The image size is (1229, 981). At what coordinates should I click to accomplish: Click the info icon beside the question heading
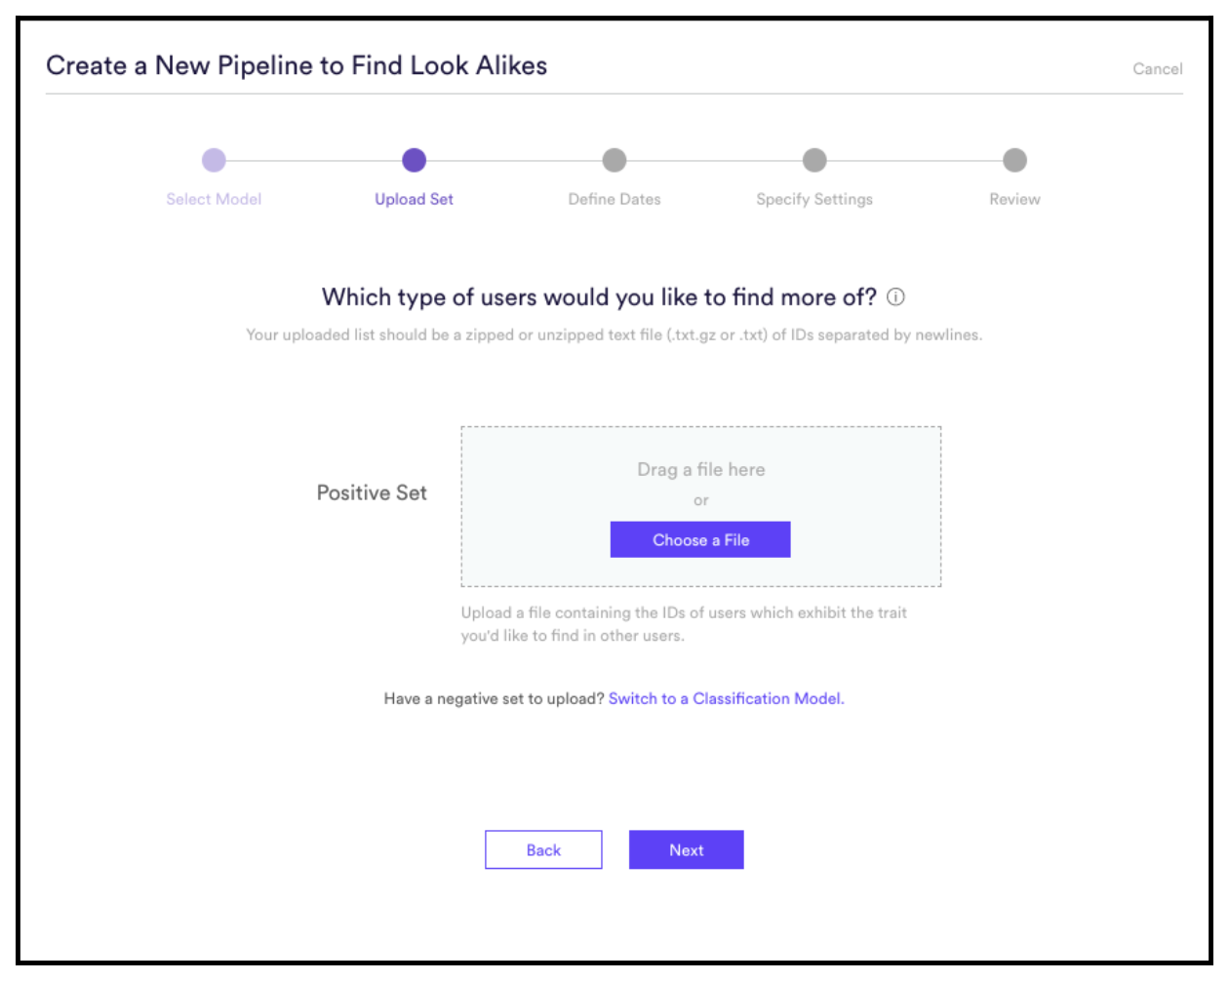[895, 297]
